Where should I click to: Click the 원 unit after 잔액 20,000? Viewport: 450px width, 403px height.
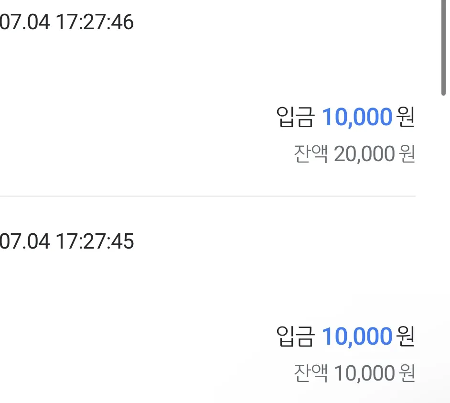click(407, 153)
